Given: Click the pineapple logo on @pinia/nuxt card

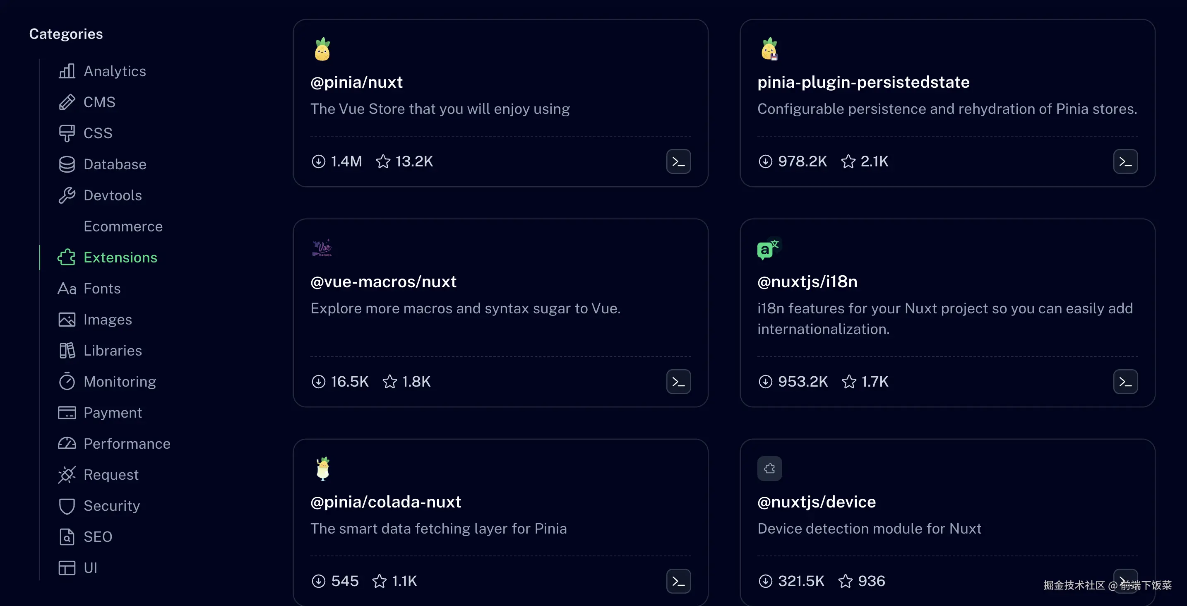Looking at the screenshot, I should (322, 49).
